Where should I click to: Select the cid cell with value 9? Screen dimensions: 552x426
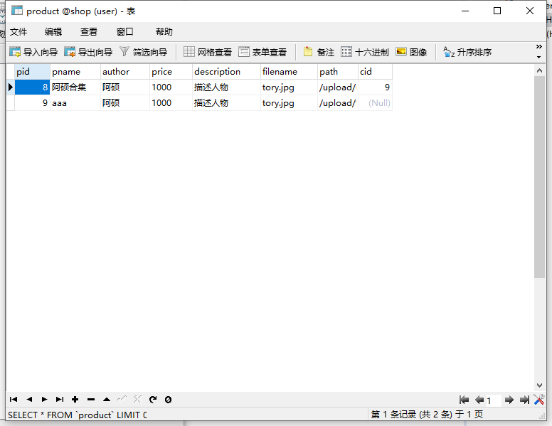pyautogui.click(x=375, y=87)
